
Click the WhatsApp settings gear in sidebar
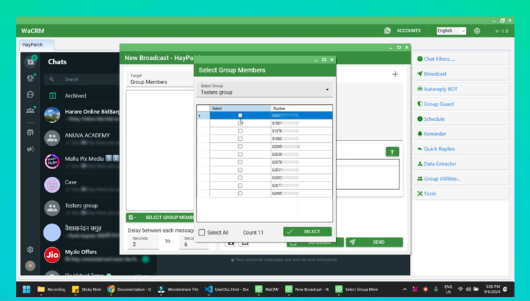(x=30, y=250)
